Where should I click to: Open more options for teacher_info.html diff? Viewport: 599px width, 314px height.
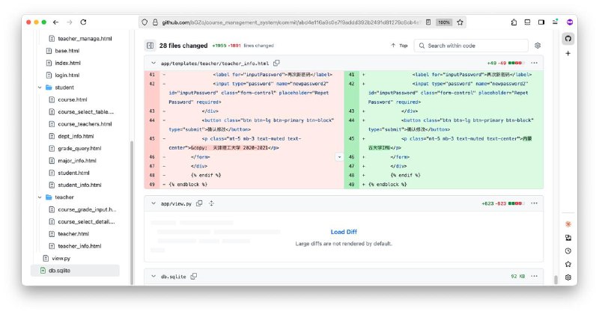[535, 64]
